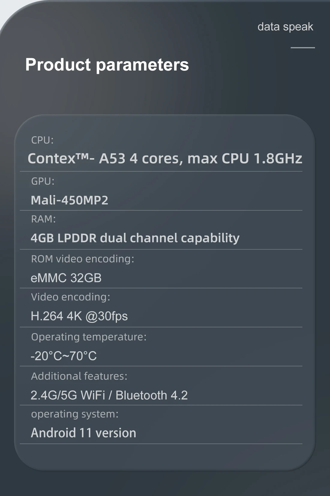The height and width of the screenshot is (496, 330).
Task: Click the 'GPU:' label
Action: tap(43, 181)
